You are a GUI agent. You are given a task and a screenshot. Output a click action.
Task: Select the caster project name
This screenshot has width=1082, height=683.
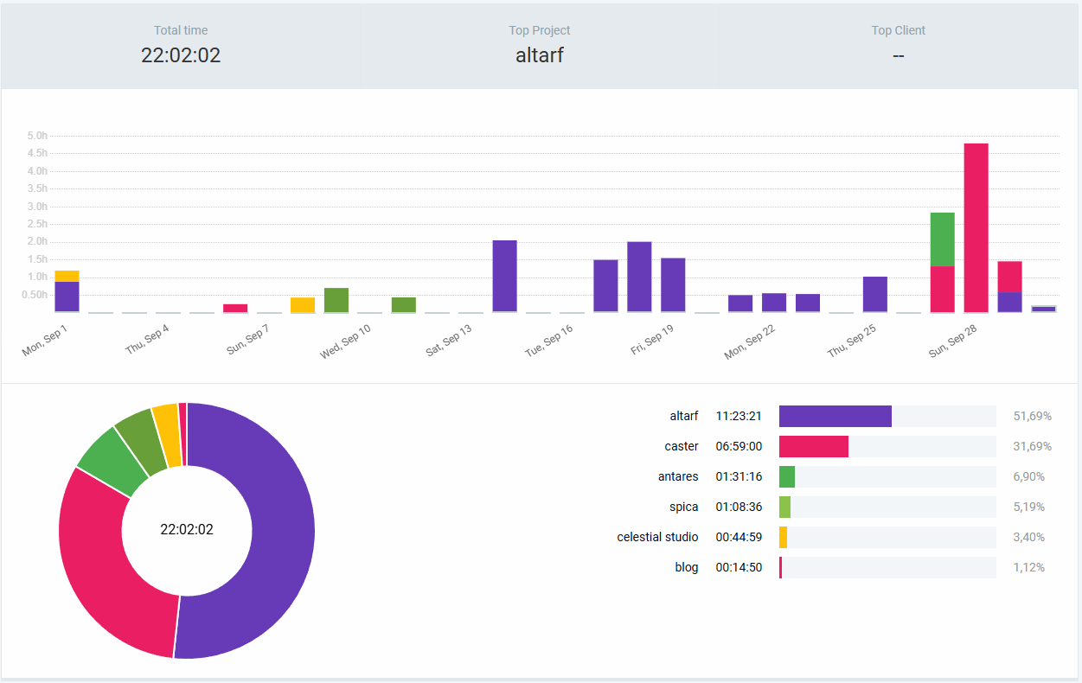681,446
